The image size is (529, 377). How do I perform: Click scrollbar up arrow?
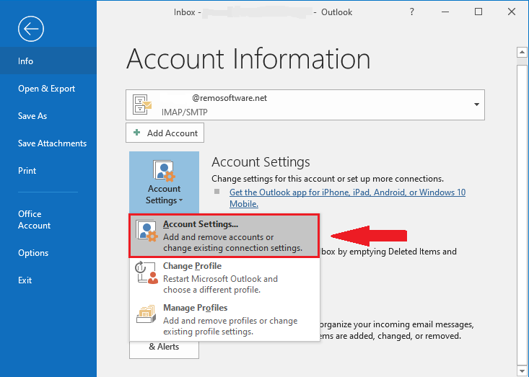(x=522, y=52)
